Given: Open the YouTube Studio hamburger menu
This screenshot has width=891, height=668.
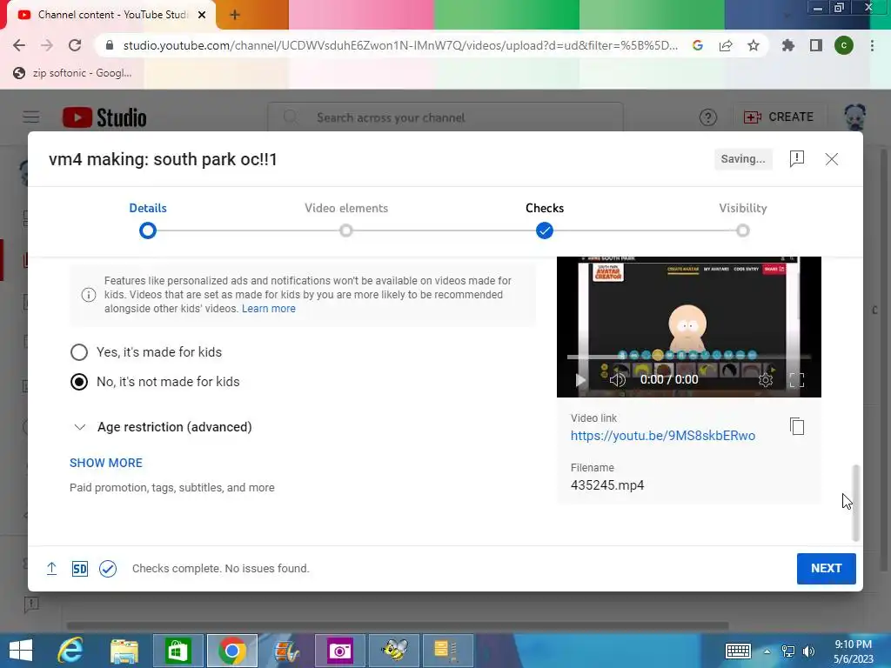Looking at the screenshot, I should tap(31, 117).
